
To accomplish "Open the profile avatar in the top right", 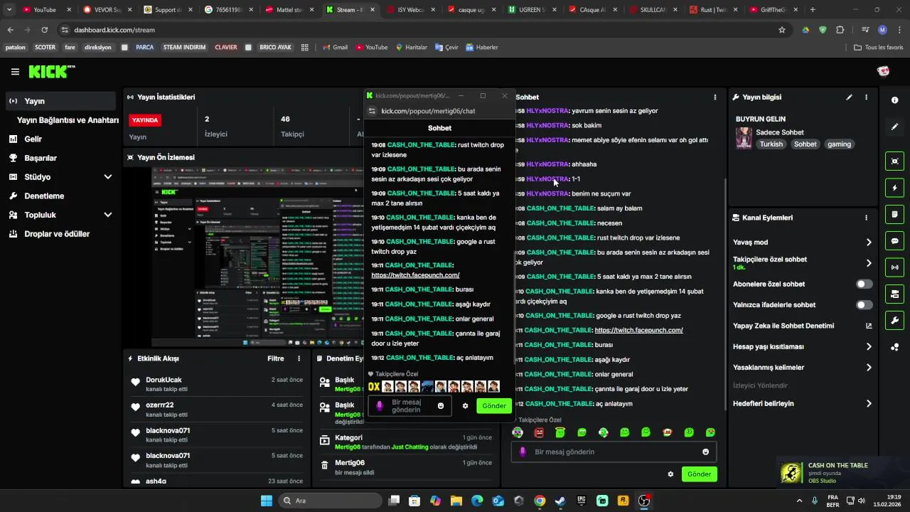I will (x=883, y=71).
